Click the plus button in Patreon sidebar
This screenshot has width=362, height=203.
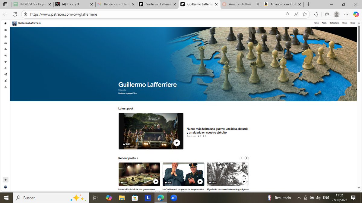tap(5, 180)
